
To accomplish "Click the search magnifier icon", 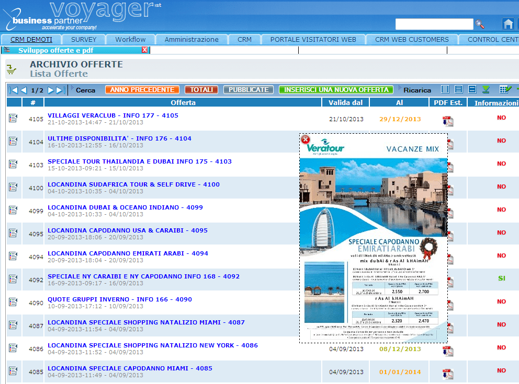I will (480, 24).
